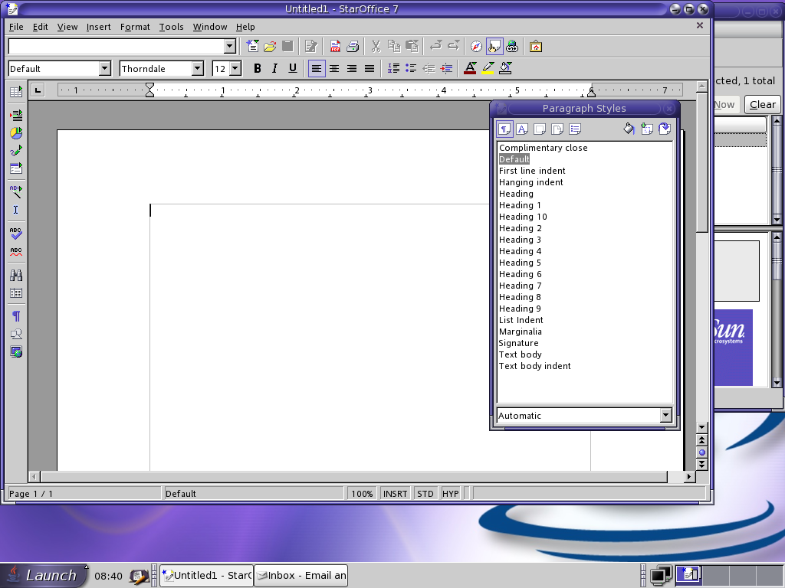This screenshot has height=588, width=785.
Task: Open a file with the folder icon
Action: click(270, 47)
